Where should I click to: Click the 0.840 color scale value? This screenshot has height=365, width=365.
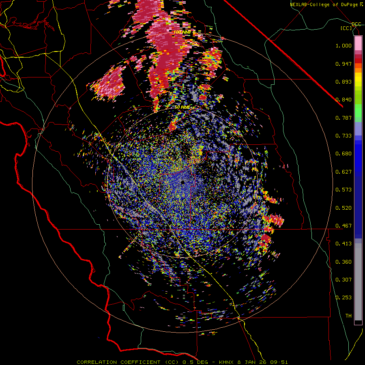click(344, 100)
